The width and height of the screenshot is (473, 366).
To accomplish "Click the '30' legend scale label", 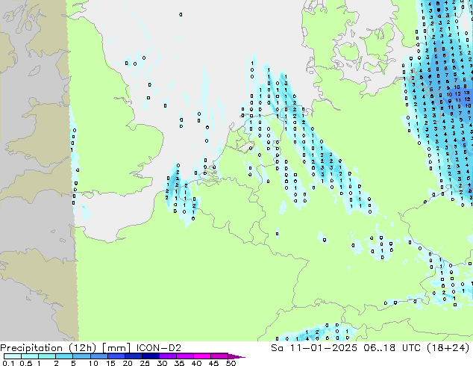I will pos(162,363).
